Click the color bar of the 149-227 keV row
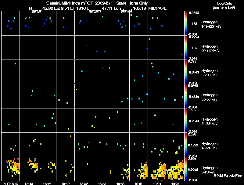The height and width of the screenshot is (185, 244). [185, 23]
